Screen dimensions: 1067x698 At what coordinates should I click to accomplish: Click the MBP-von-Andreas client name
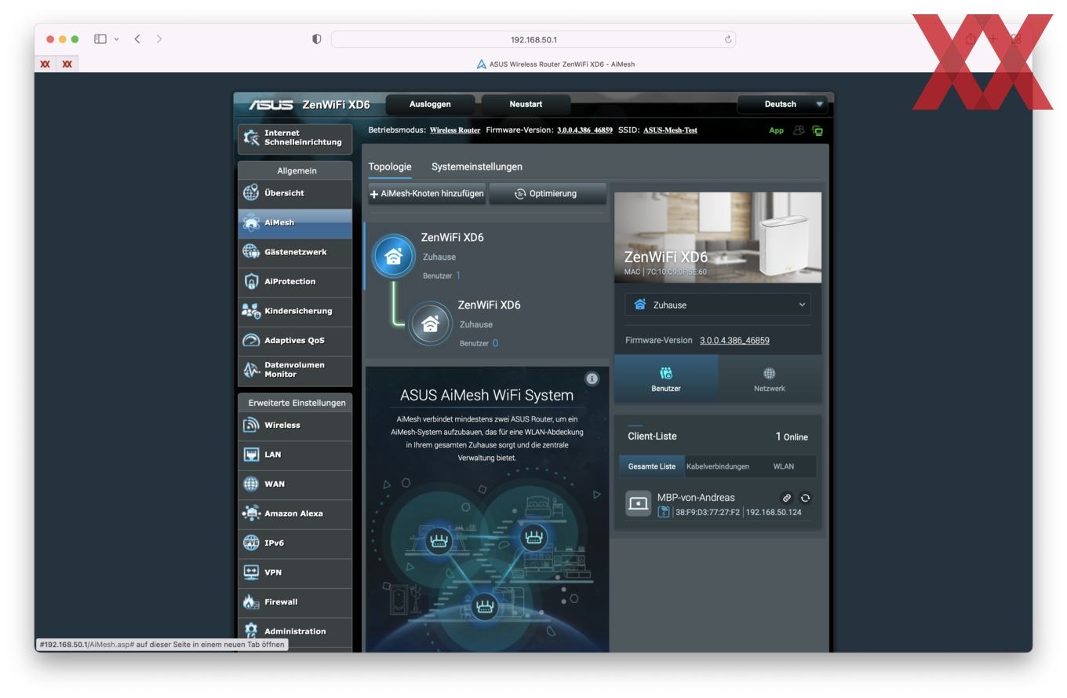pyautogui.click(x=696, y=498)
